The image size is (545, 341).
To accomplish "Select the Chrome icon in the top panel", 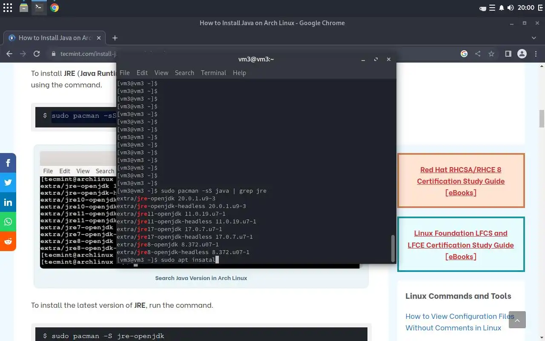I will 54,8.
